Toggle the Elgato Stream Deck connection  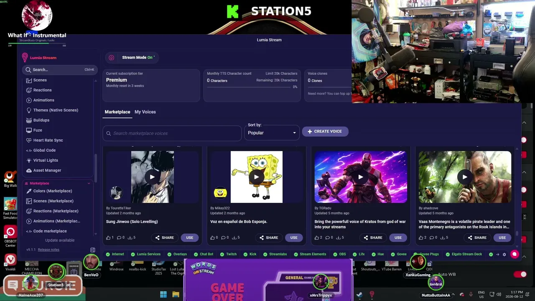point(464,254)
